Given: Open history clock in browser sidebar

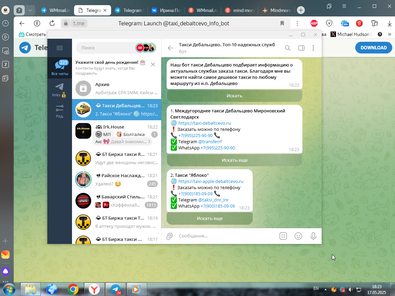Looking at the screenshot, I should [5, 23].
